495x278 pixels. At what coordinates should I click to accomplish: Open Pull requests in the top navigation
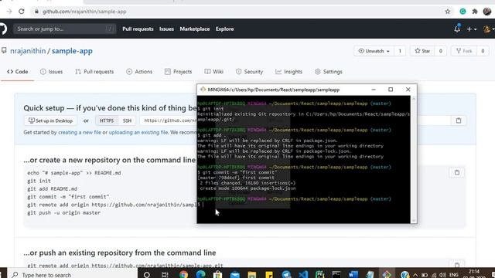pos(138,29)
